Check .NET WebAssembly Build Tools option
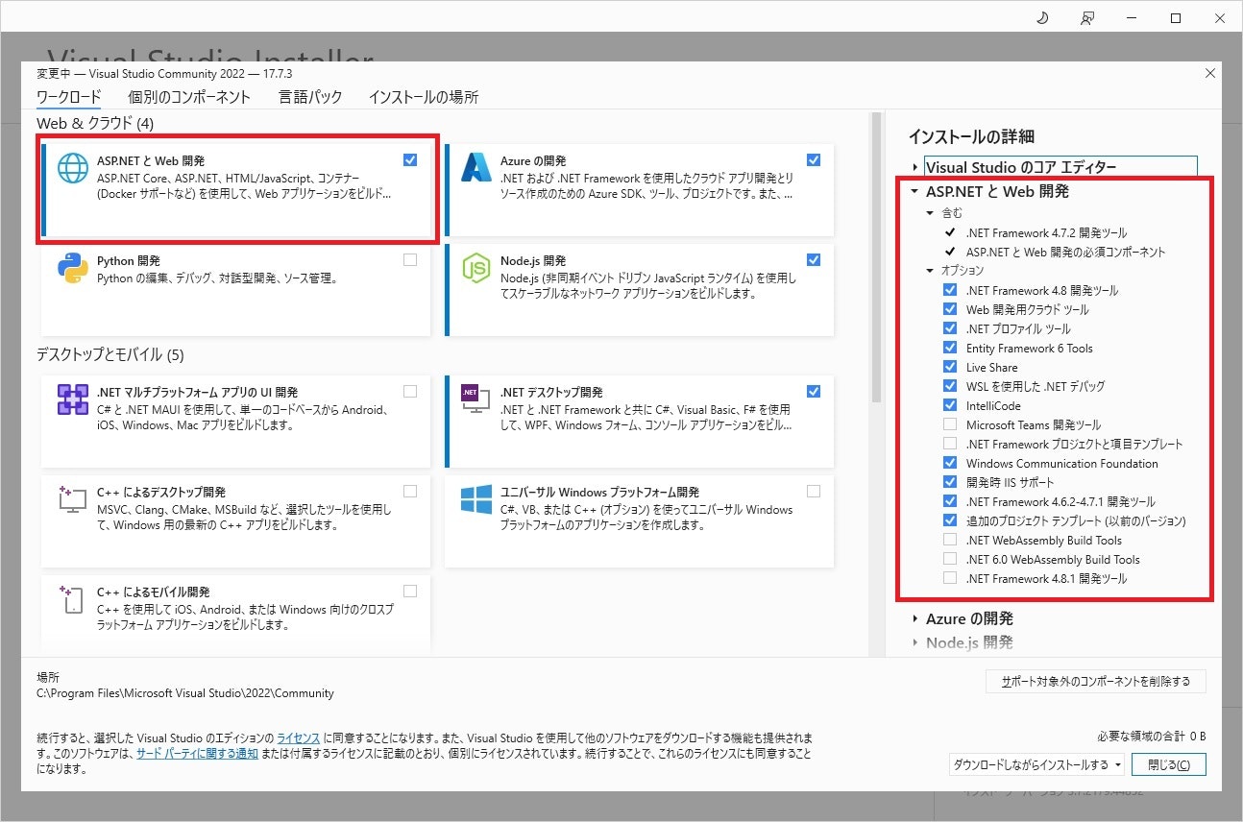 click(950, 540)
